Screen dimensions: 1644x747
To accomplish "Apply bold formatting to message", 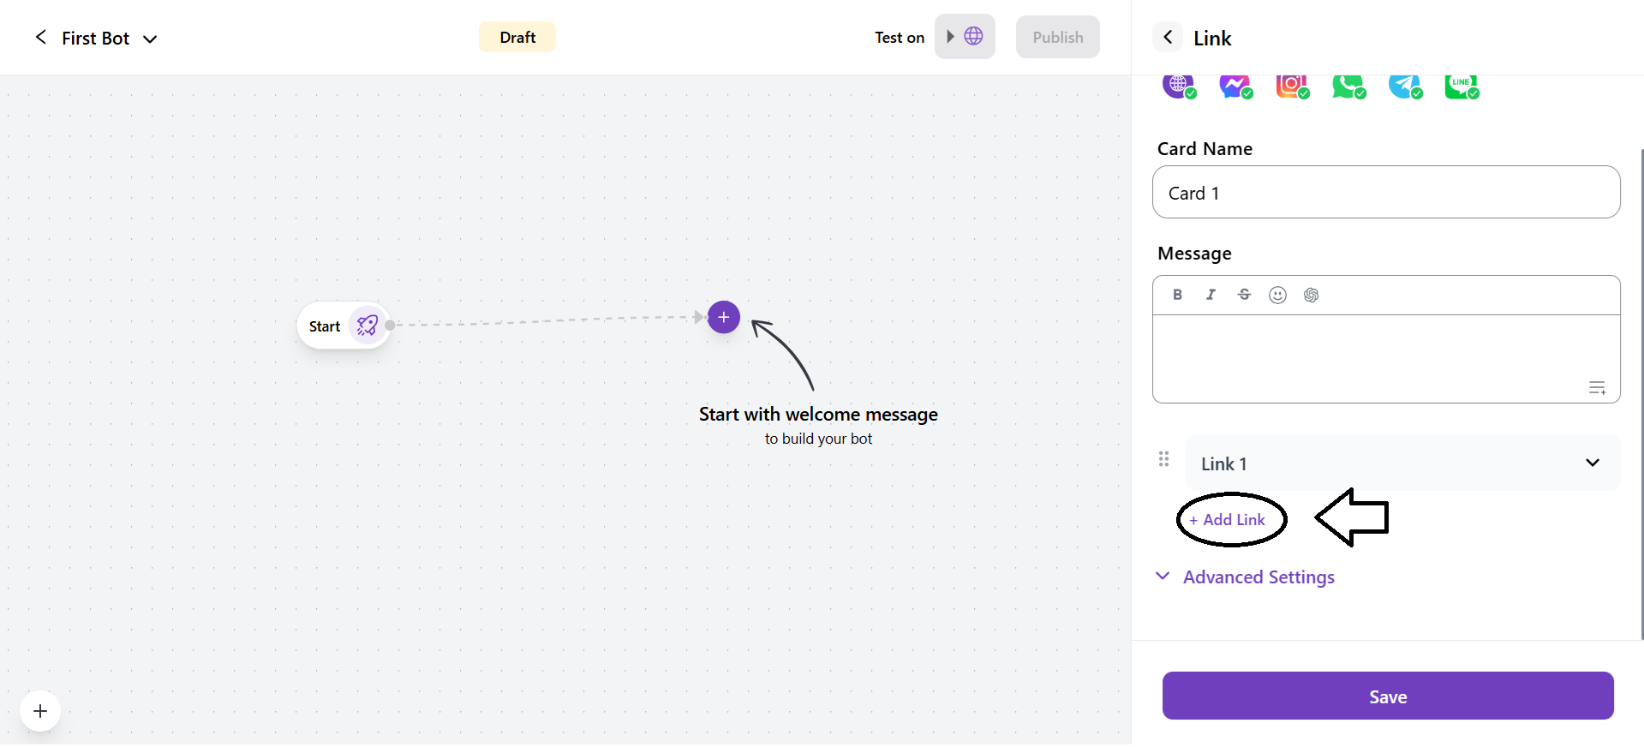I will (1177, 295).
